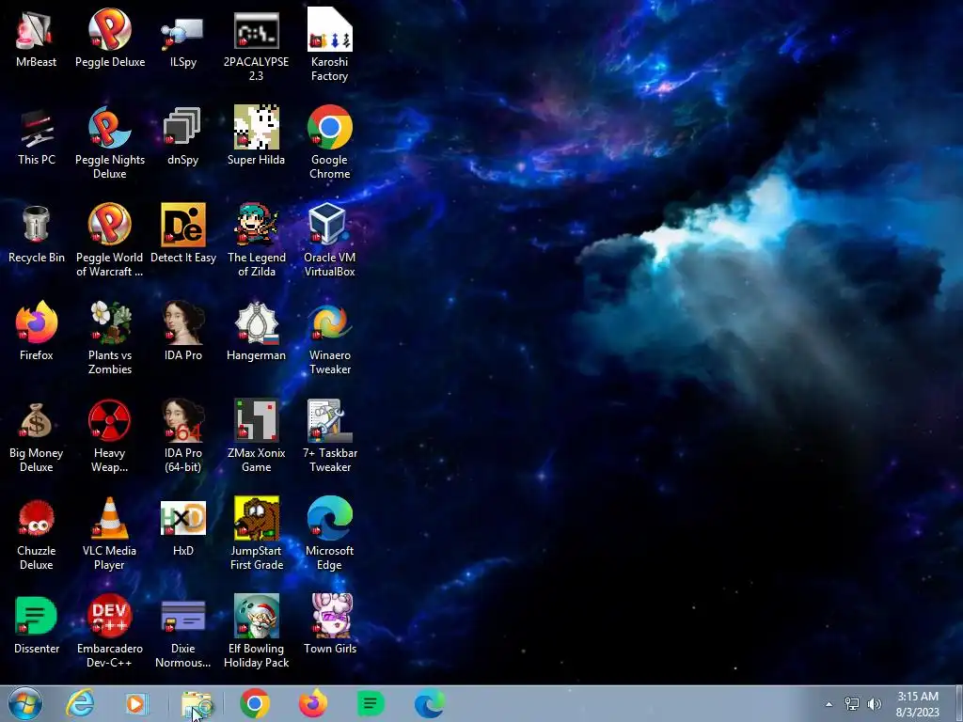Launch Microsoft Edge from the taskbar
Screen dimensions: 963x722
pyautogui.click(x=429, y=703)
